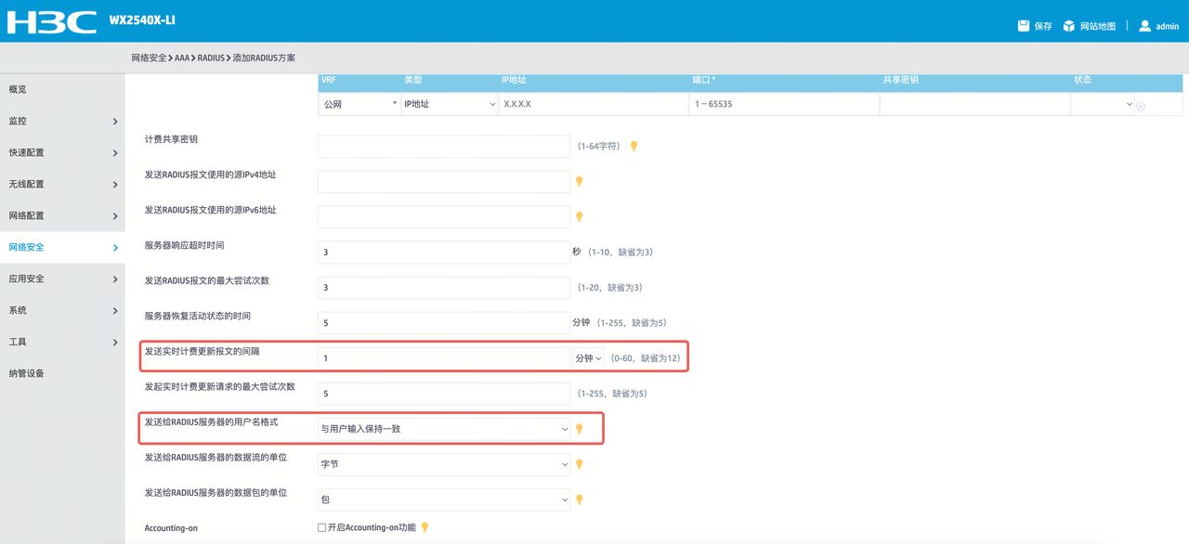Expand the System sidebar menu
Screen dimensions: 1189x544
click(x=62, y=310)
